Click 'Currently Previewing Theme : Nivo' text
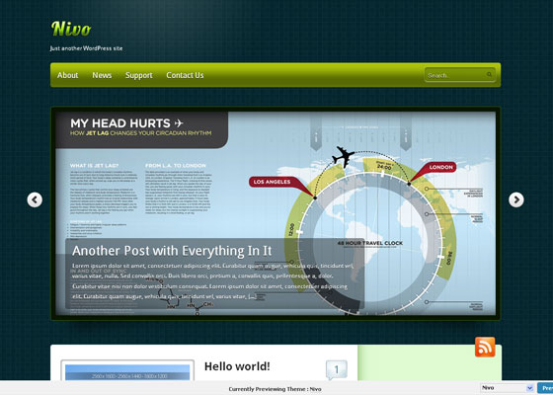 (275, 389)
